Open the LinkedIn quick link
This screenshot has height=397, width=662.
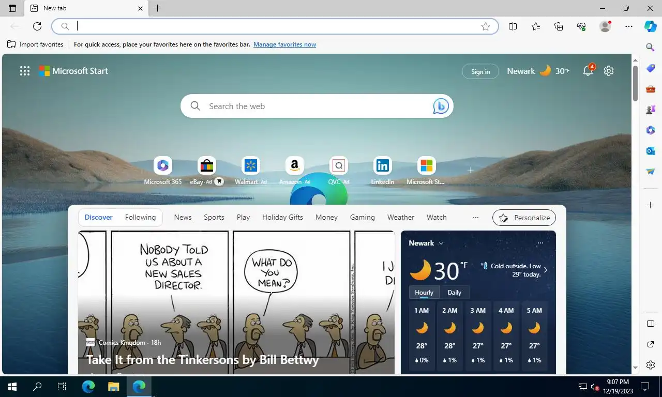383,171
